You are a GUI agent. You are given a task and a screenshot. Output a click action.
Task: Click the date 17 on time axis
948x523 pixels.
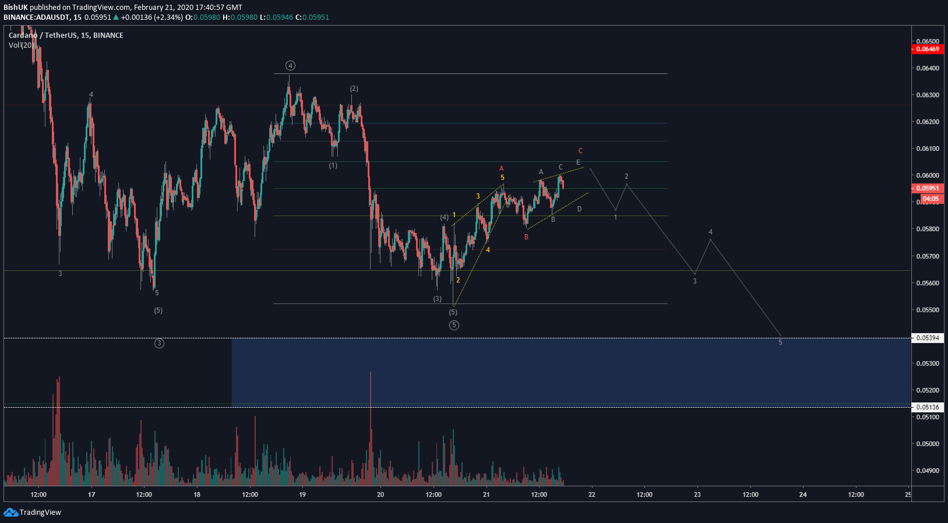pyautogui.click(x=91, y=494)
